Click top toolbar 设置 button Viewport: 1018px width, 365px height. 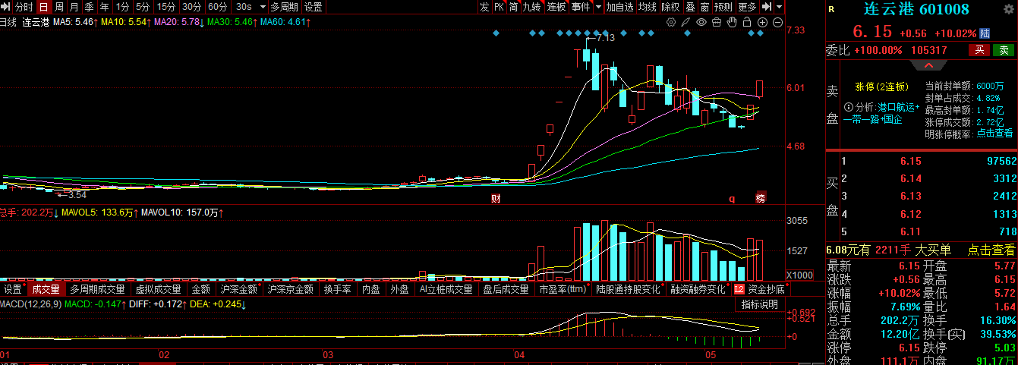314,7
